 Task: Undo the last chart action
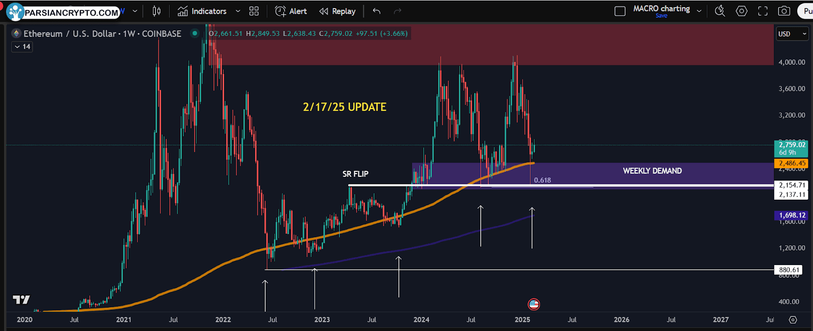pyautogui.click(x=377, y=11)
